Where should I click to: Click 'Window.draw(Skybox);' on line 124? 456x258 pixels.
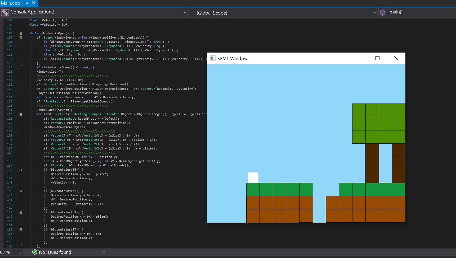point(55,110)
